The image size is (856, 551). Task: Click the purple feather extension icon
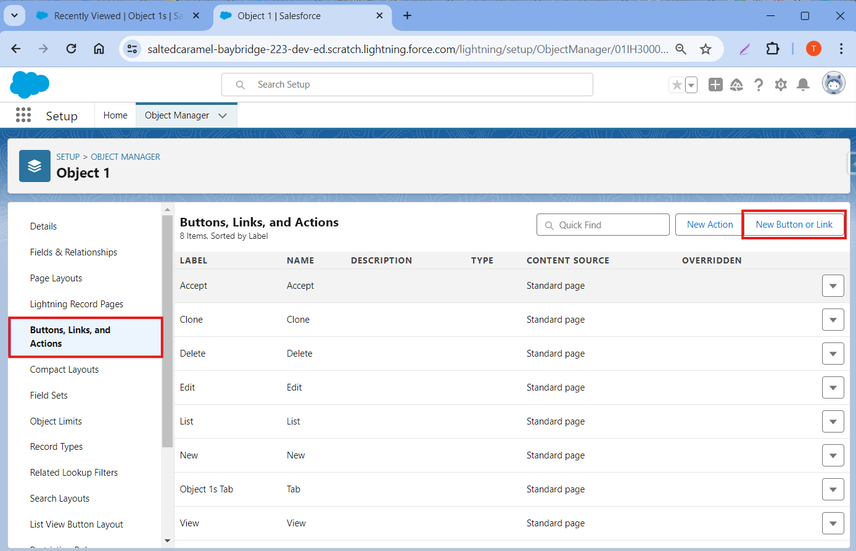[745, 49]
